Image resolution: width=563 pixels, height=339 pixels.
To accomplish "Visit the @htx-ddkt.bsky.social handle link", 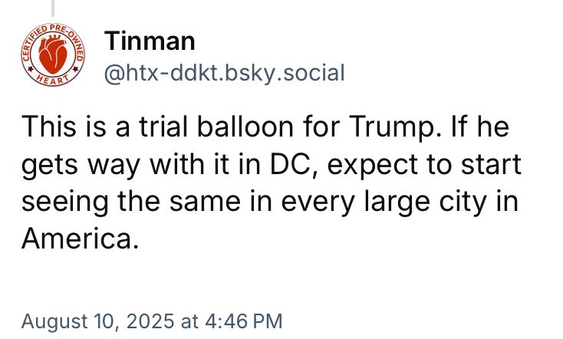I will pos(225,74).
